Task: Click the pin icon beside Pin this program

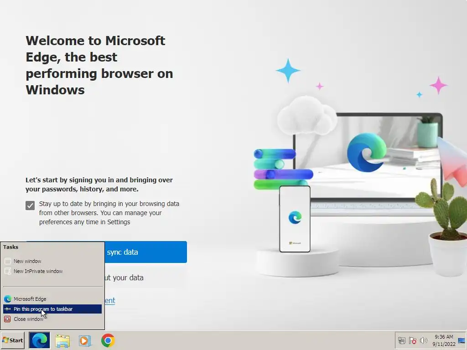Action: tap(8, 309)
